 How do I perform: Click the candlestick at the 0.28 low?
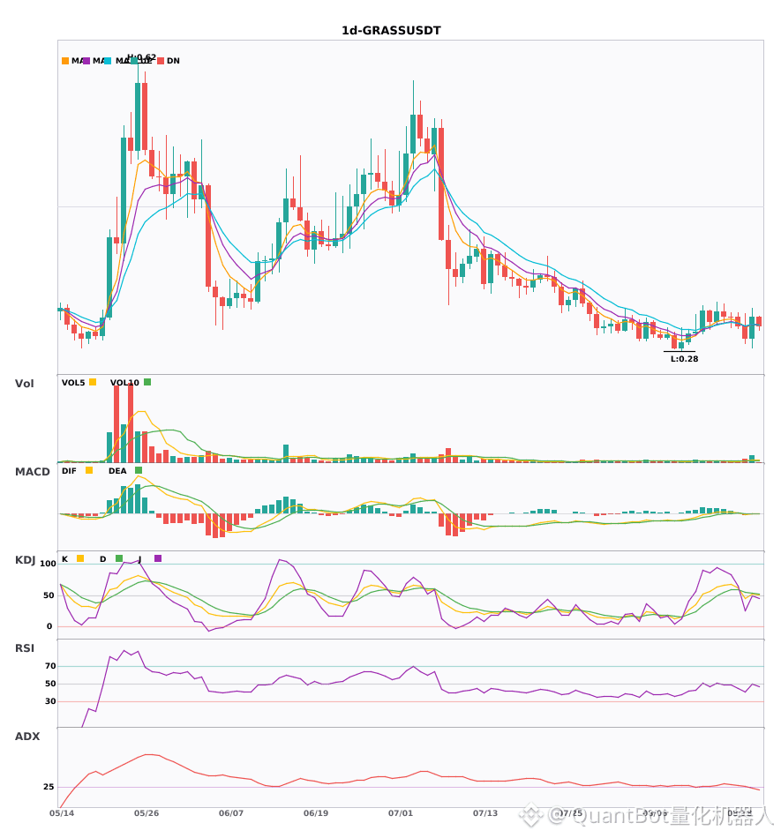(681, 340)
